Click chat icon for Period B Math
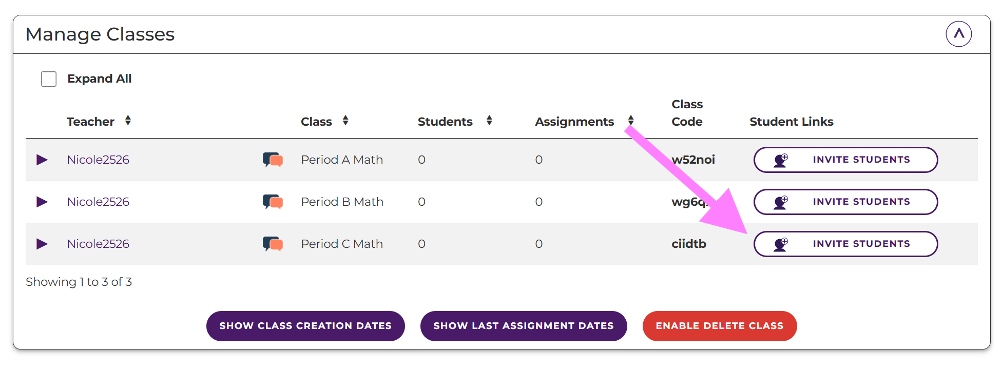Screen dimensions: 1002x370 click(273, 202)
